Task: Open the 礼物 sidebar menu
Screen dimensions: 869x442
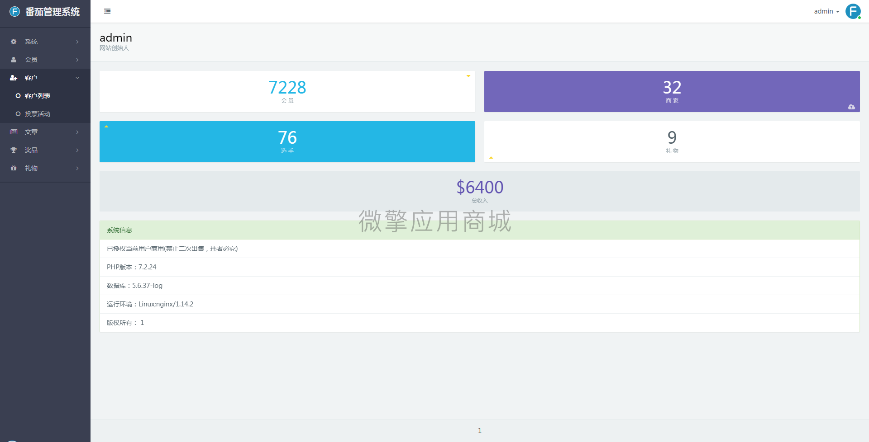Action: click(x=45, y=168)
